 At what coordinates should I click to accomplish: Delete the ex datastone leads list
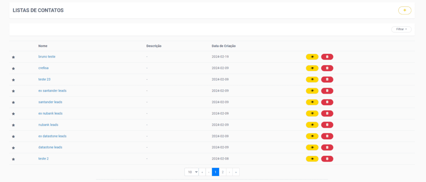[x=327, y=136]
